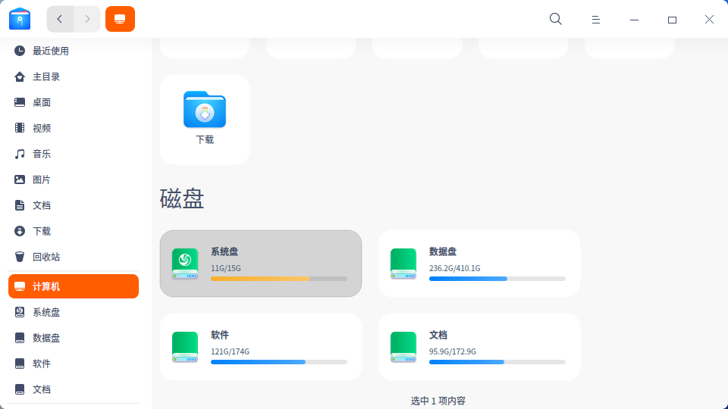
Task: Click the music note icon beside 音乐
Action: click(x=20, y=154)
